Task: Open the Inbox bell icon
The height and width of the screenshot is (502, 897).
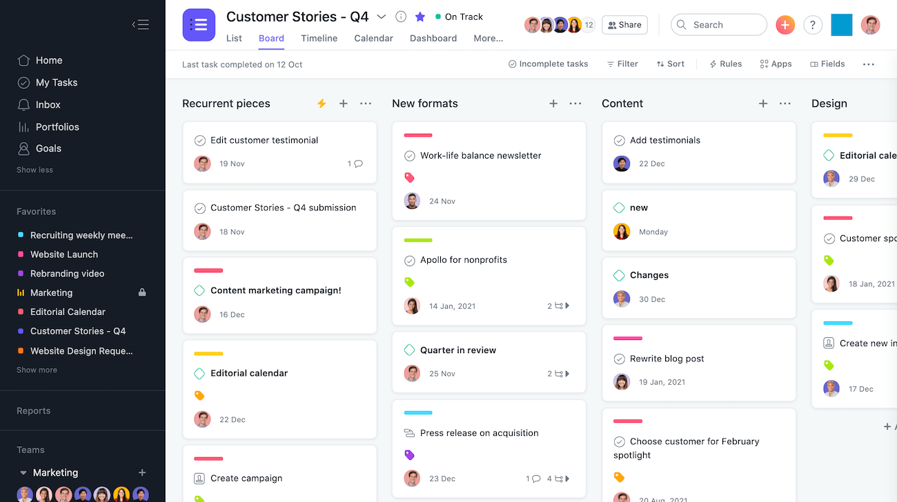Action: click(x=23, y=105)
